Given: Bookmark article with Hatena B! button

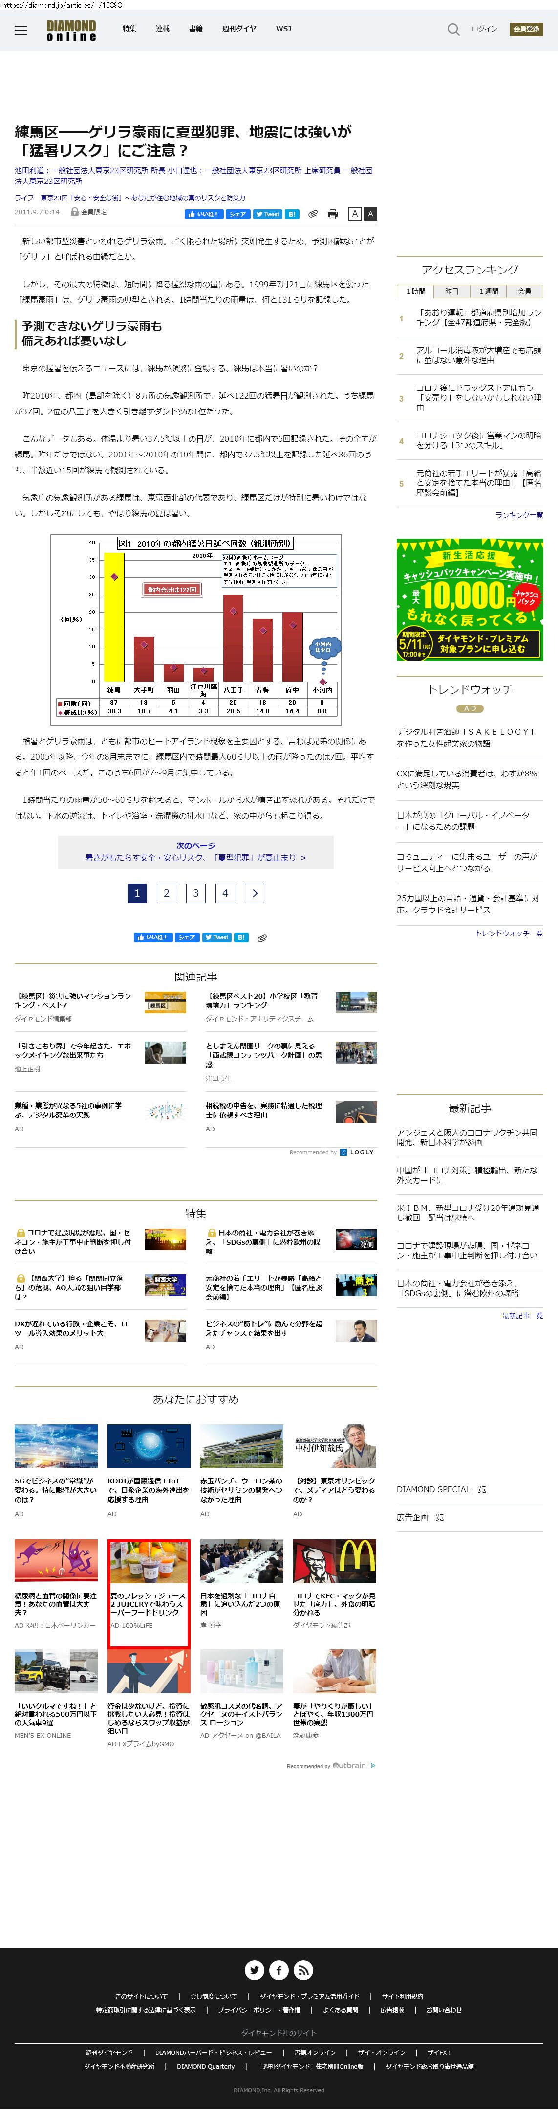Looking at the screenshot, I should [x=292, y=214].
